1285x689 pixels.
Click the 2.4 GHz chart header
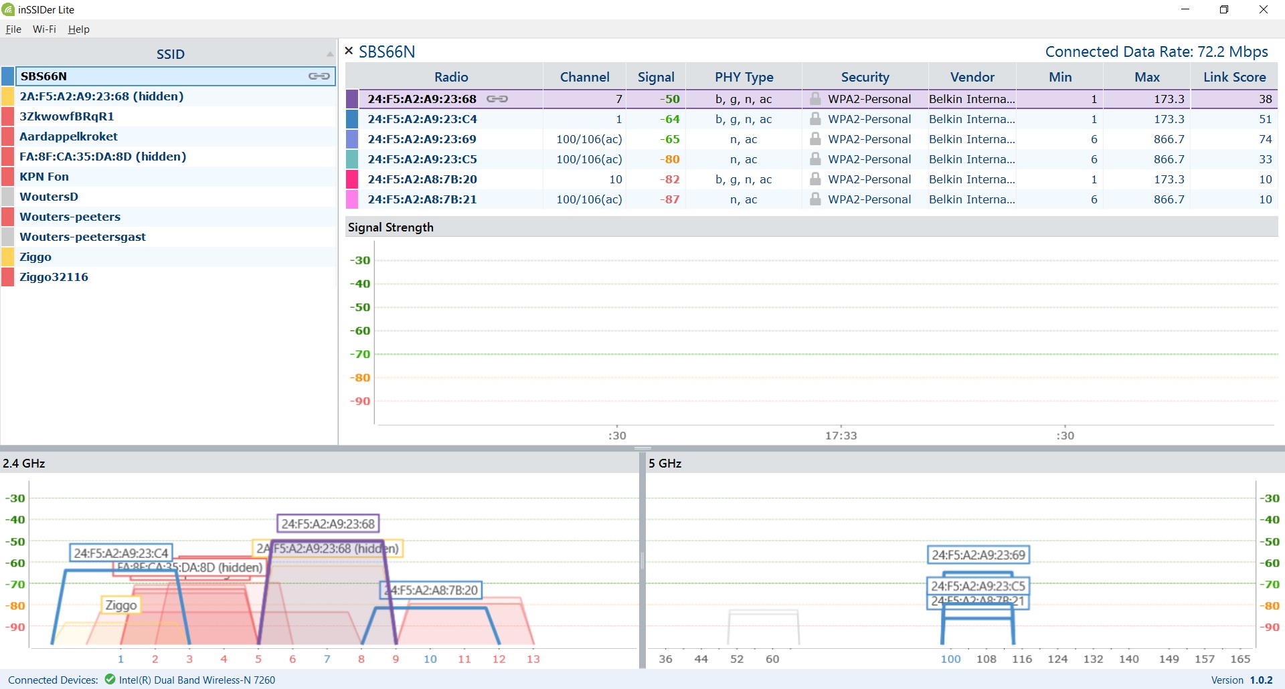point(319,463)
